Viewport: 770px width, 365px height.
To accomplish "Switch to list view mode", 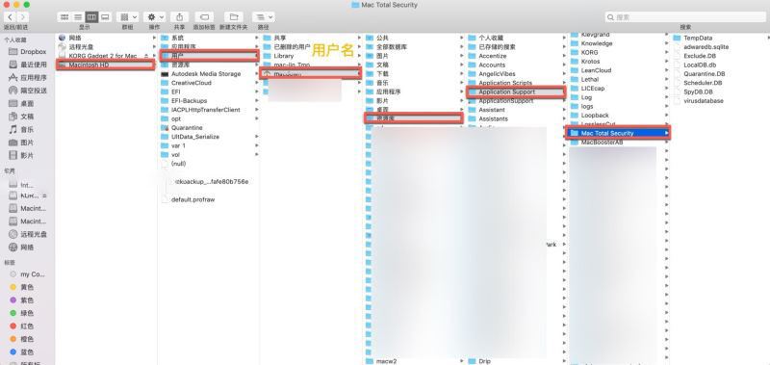I will 78,17.
